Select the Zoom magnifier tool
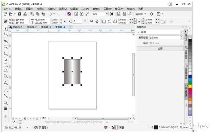 5,47
